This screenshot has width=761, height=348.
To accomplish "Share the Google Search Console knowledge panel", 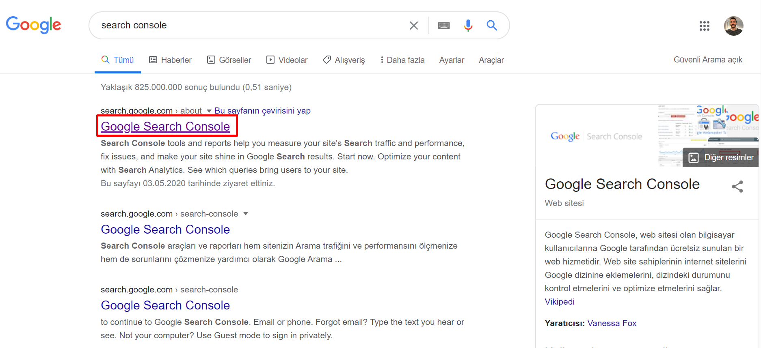I will 737,187.
